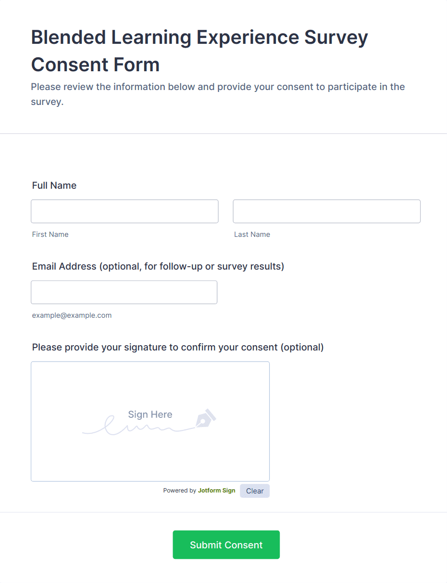Click the 'Please review the information' description
This screenshot has width=447, height=583.
coord(218,94)
